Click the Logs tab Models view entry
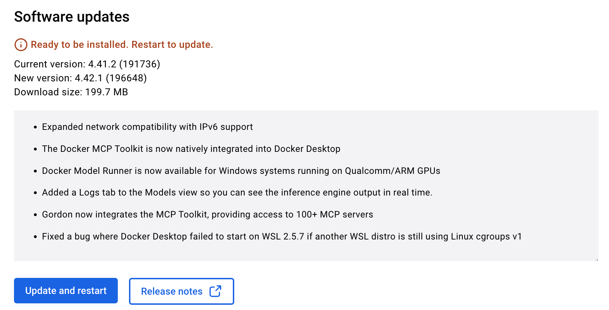Image resolution: width=609 pixels, height=310 pixels. (x=237, y=192)
